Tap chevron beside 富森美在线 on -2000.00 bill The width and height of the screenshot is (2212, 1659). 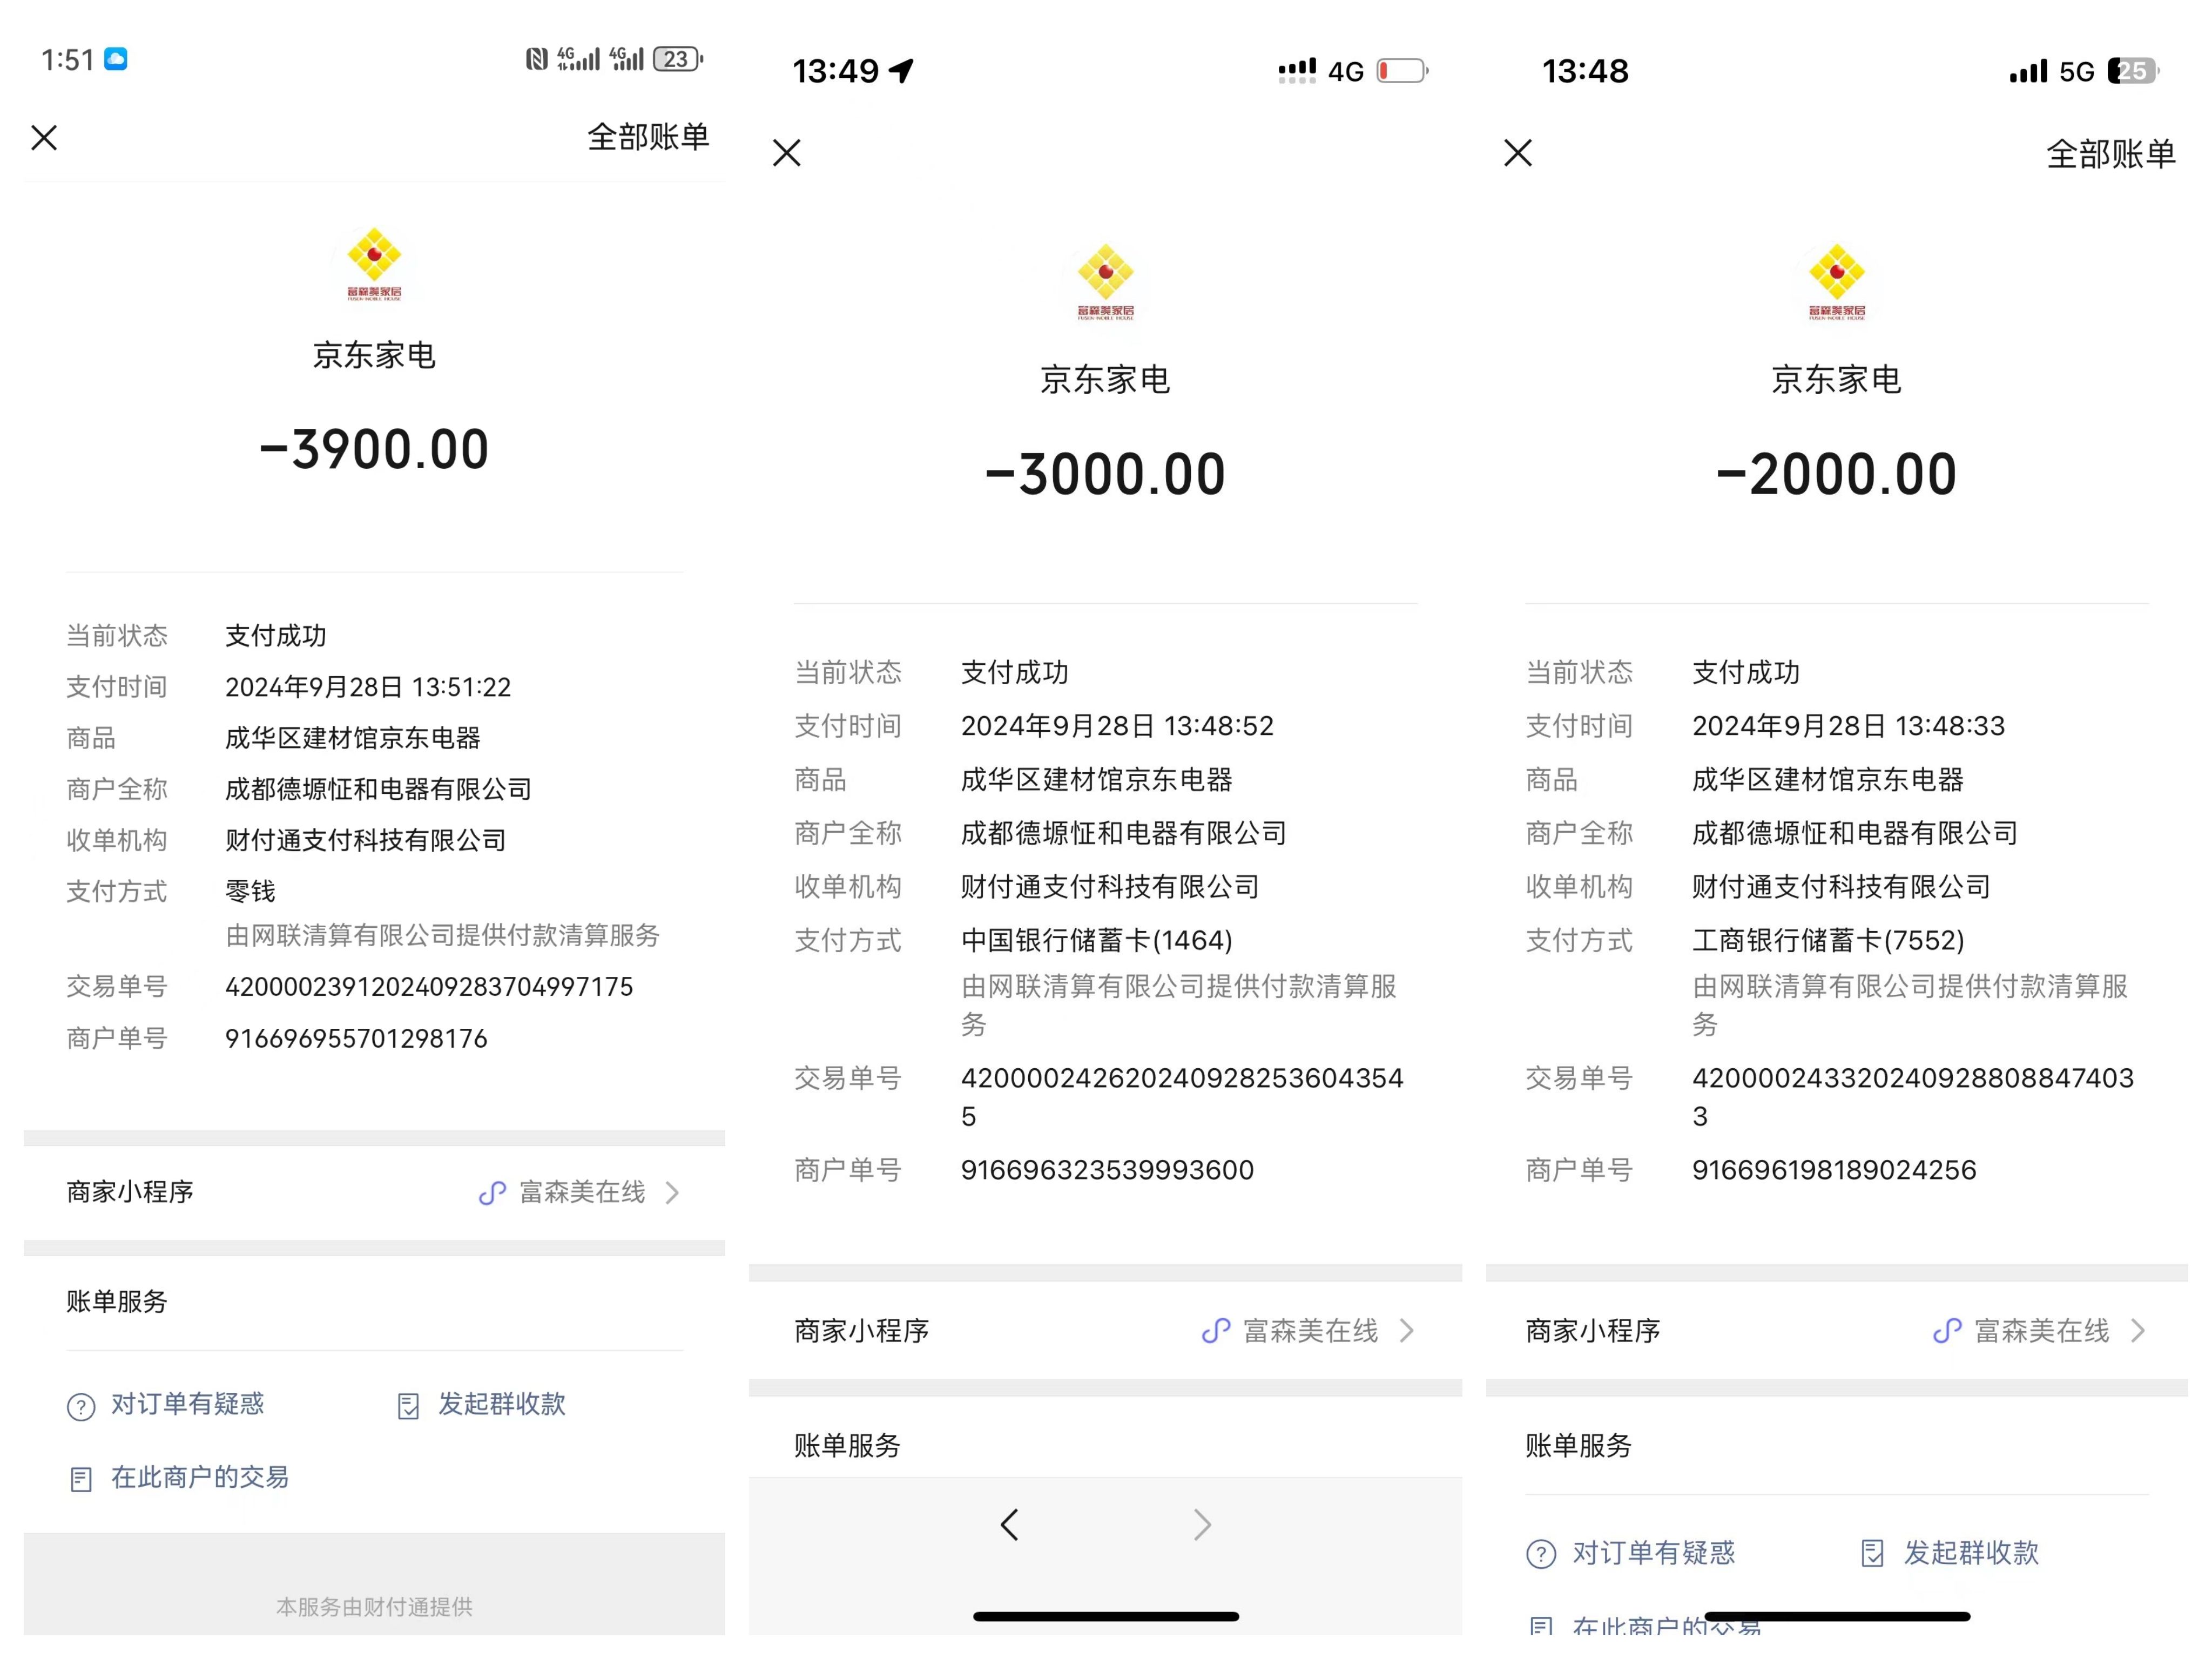(x=2138, y=1331)
